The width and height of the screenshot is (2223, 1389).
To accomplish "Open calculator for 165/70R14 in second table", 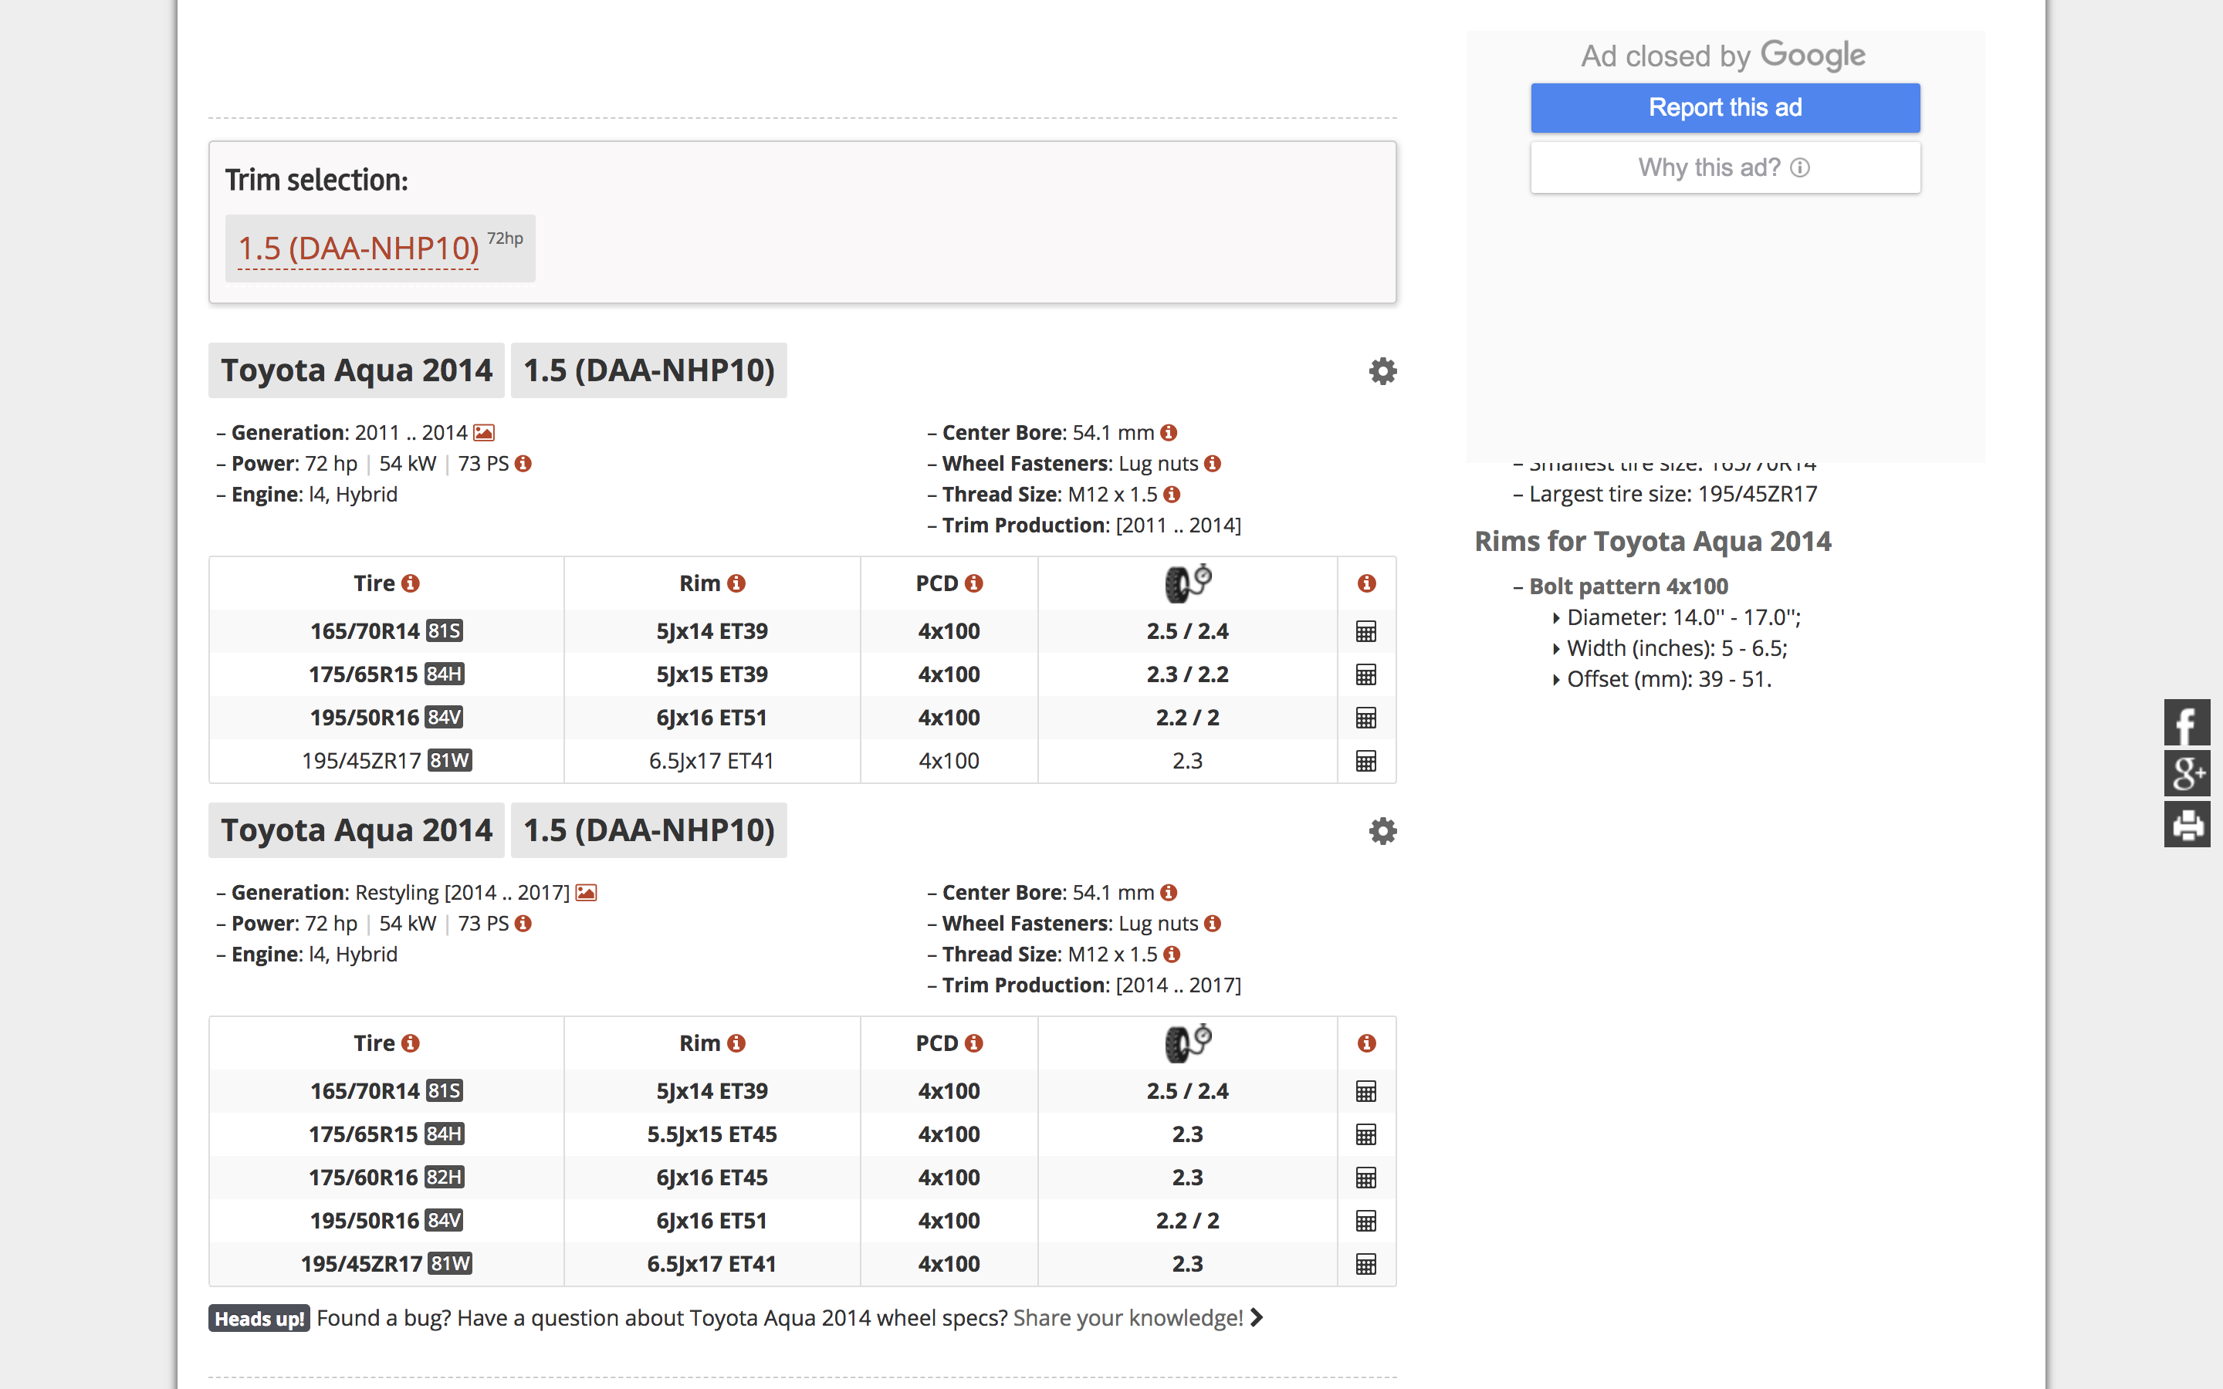I will pyautogui.click(x=1366, y=1091).
